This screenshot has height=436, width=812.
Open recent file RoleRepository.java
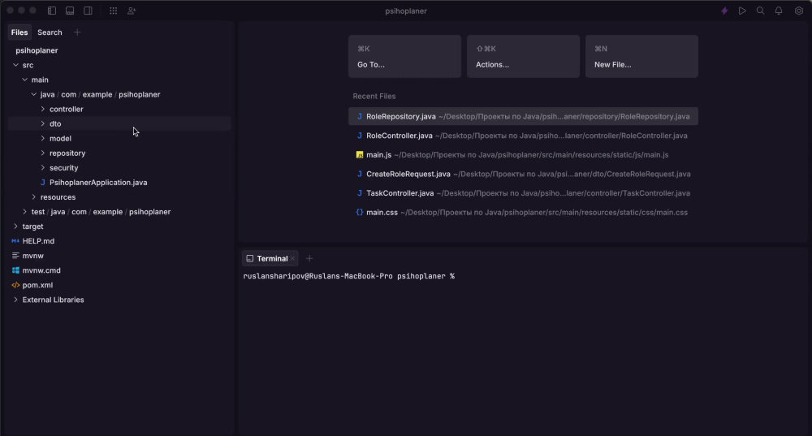523,116
